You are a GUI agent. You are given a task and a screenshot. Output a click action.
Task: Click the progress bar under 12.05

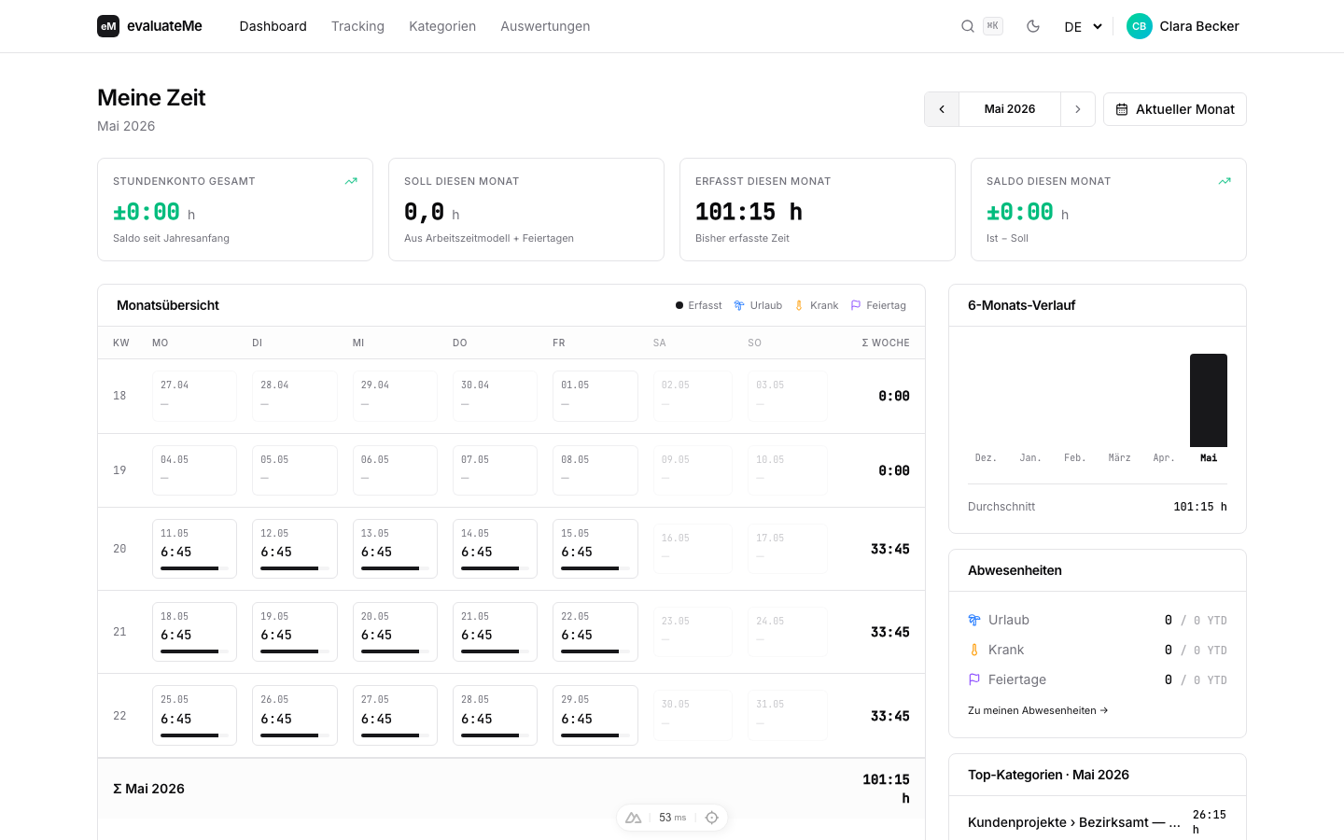pyautogui.click(x=295, y=568)
